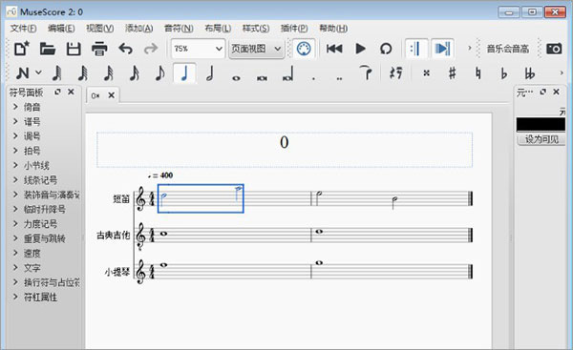Create a new score file
573x350 pixels.
[x=22, y=49]
